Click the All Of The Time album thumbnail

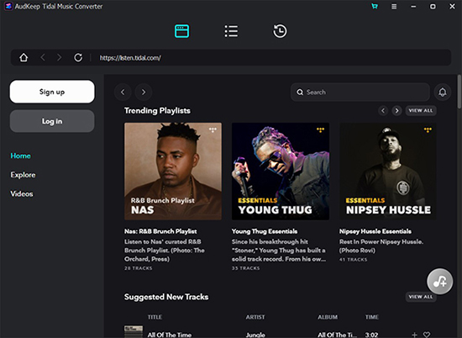coord(134,332)
